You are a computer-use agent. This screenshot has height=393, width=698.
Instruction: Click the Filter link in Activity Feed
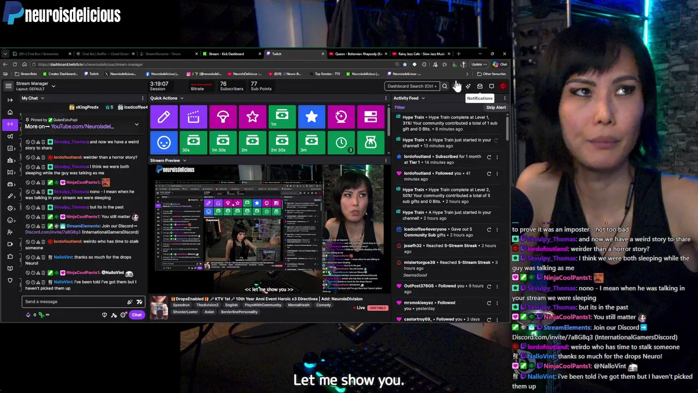coord(400,108)
